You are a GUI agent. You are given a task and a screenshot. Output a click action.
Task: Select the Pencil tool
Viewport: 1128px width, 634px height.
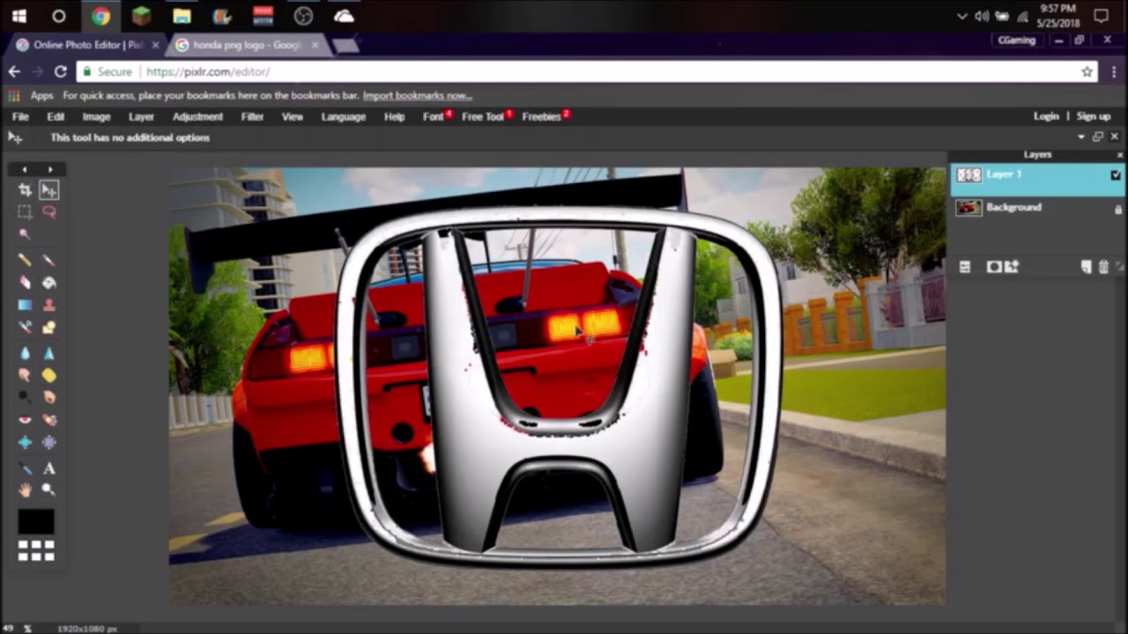[x=25, y=260]
